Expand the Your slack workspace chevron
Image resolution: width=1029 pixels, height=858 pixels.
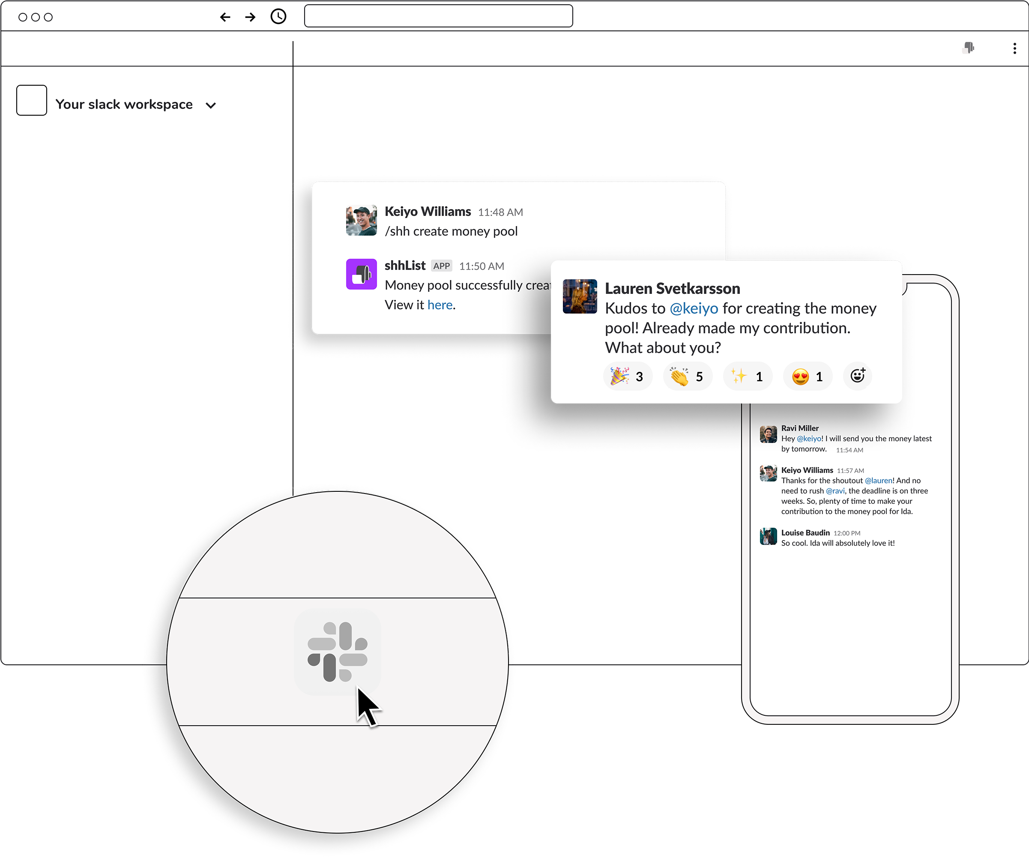pos(211,105)
